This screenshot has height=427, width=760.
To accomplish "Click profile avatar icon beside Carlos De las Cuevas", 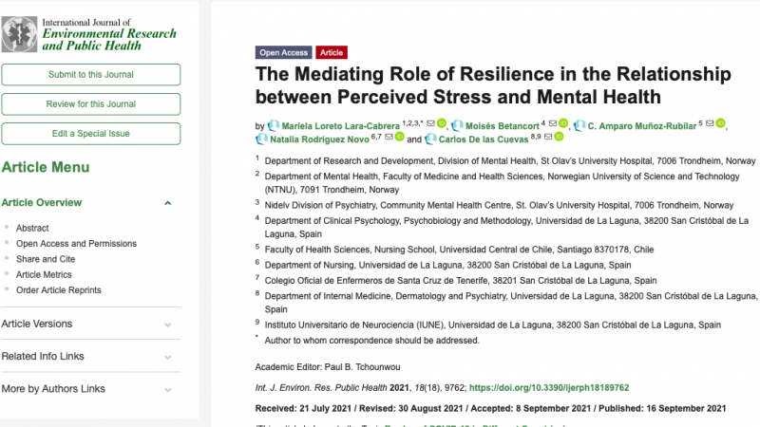I will coord(430,139).
